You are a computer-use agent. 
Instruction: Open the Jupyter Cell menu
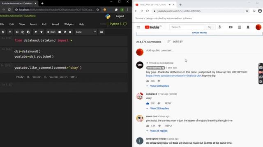(x=44, y=24)
